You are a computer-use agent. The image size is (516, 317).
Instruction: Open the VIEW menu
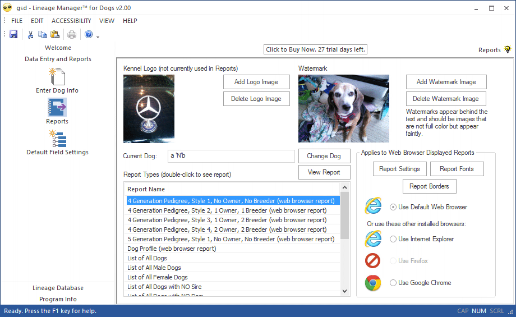click(x=107, y=21)
